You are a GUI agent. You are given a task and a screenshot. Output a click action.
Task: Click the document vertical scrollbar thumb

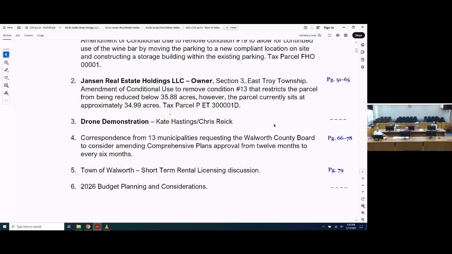point(356,50)
